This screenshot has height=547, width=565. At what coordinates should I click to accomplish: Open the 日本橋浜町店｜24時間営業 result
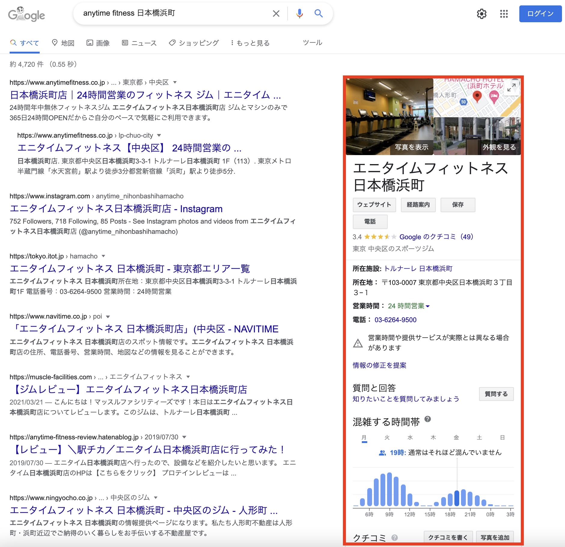[x=145, y=95]
